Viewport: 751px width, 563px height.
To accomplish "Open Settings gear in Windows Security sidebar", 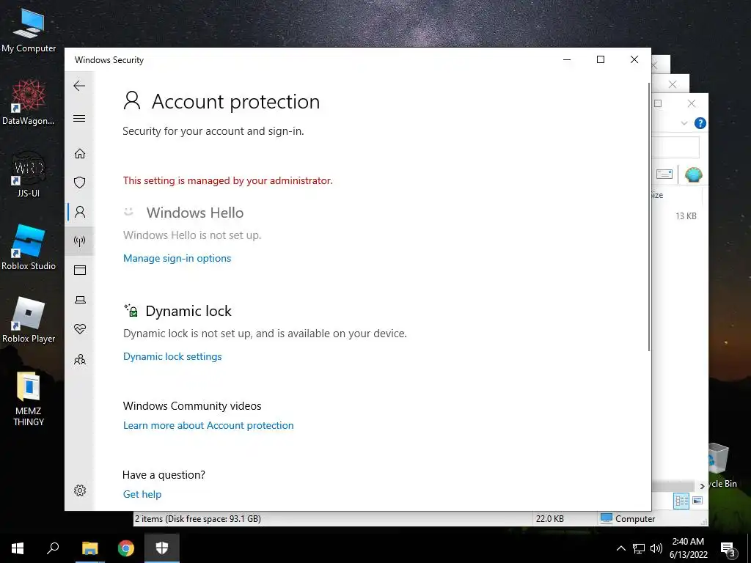I will click(80, 490).
